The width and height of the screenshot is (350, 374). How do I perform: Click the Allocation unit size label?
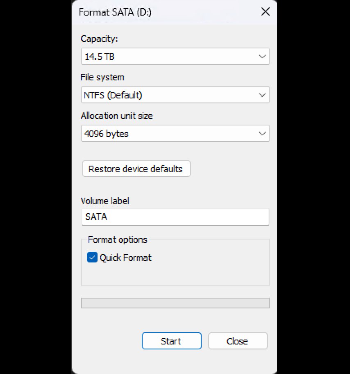(117, 116)
